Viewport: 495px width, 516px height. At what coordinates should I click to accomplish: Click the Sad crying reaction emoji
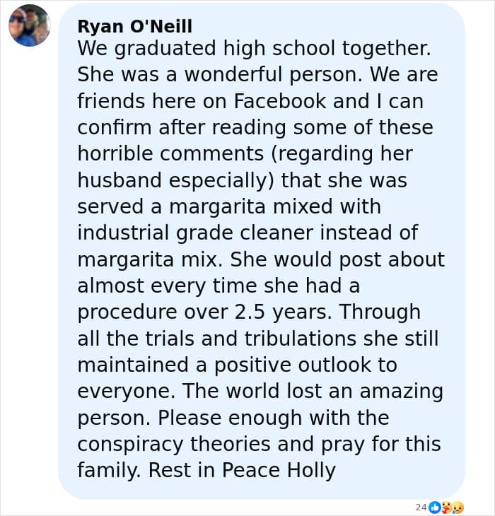pyautogui.click(x=458, y=507)
